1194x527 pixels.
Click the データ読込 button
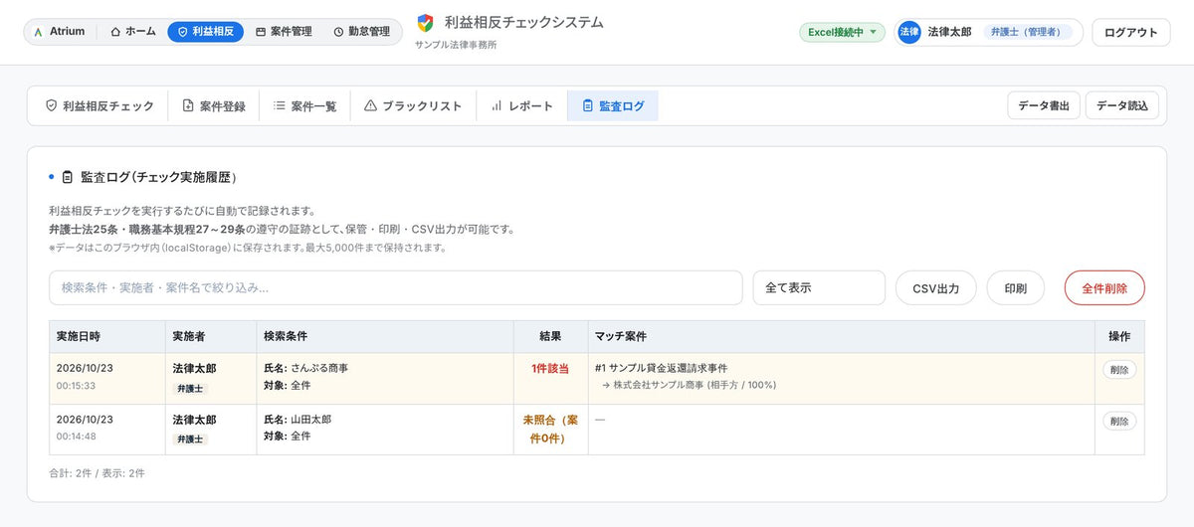pos(1122,105)
